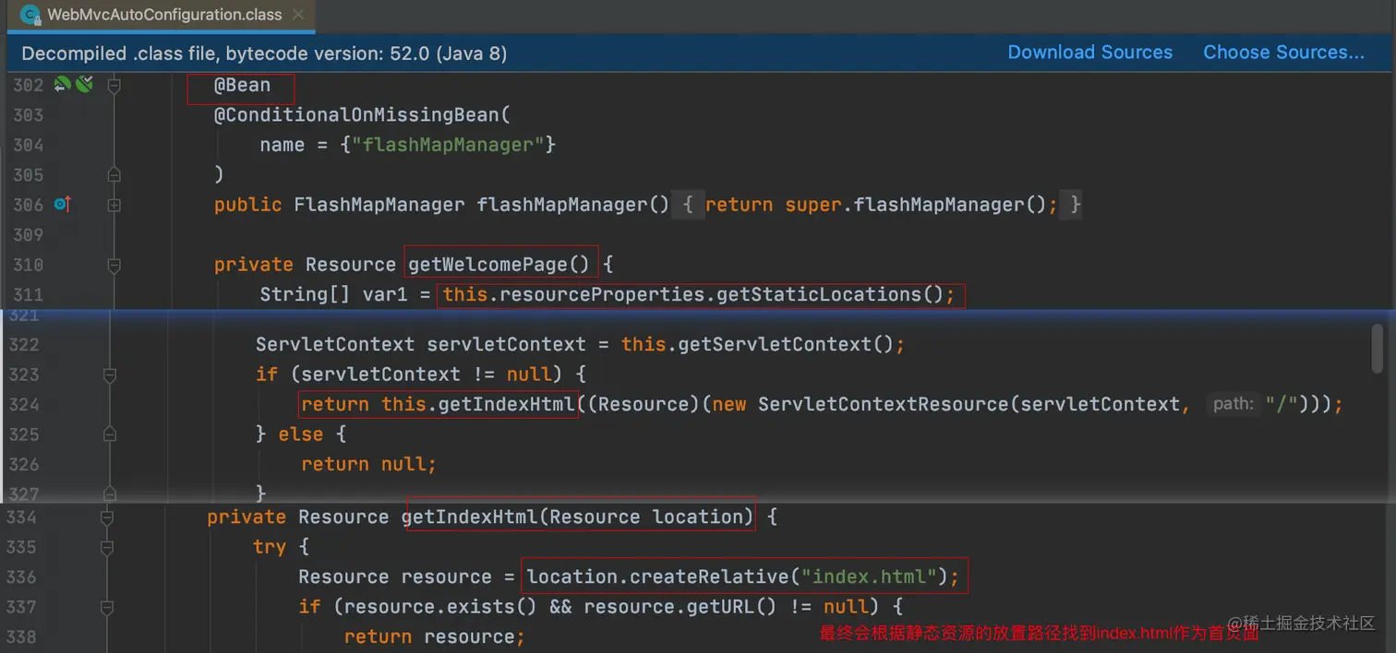Click the else keyword on line 325
The height and width of the screenshot is (653, 1396).
tap(301, 434)
